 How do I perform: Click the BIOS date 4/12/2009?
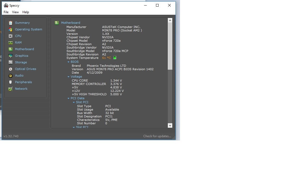click(x=95, y=73)
